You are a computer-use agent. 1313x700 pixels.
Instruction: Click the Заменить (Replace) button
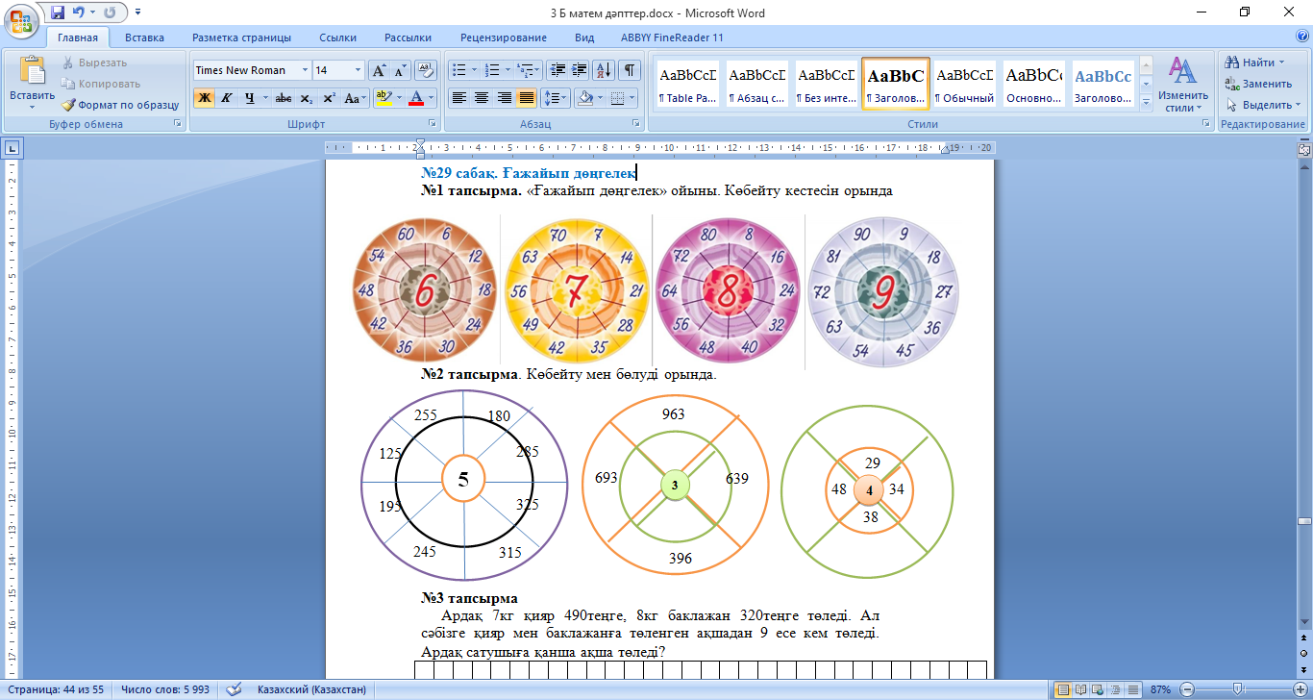pos(1259,84)
